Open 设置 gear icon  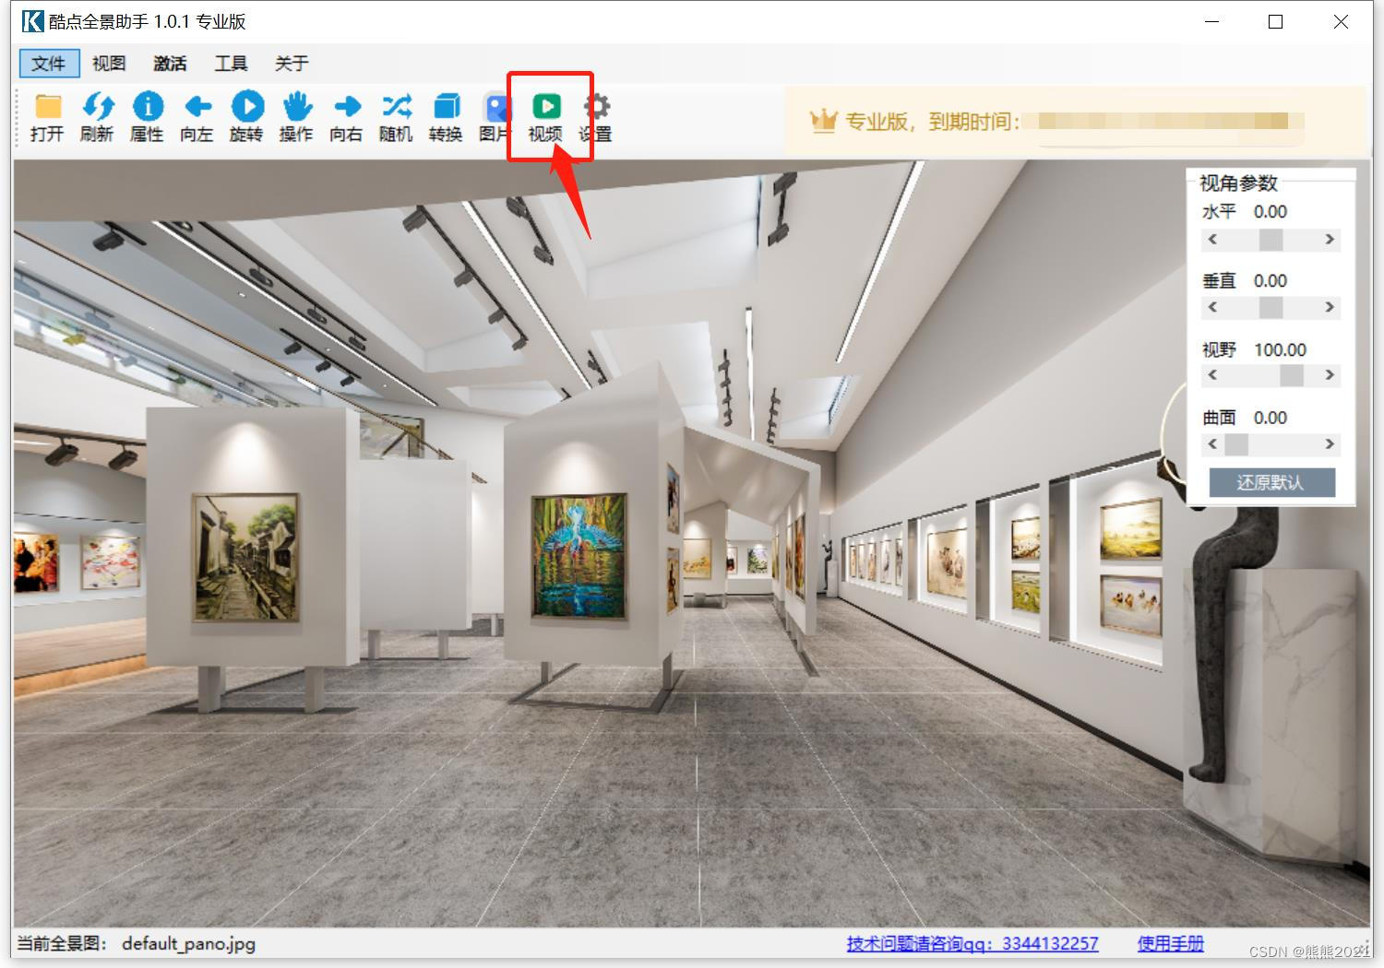tap(597, 108)
